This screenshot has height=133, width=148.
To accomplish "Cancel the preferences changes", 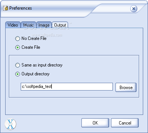I will click(x=125, y=123).
